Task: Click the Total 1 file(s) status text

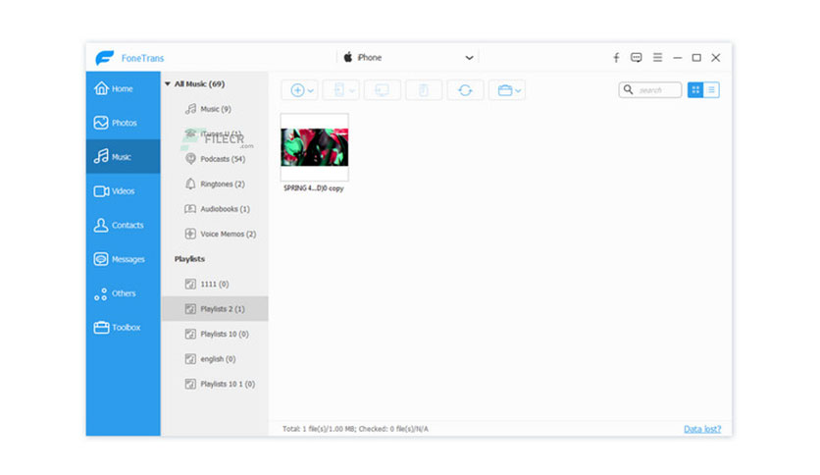Action: [355, 429]
